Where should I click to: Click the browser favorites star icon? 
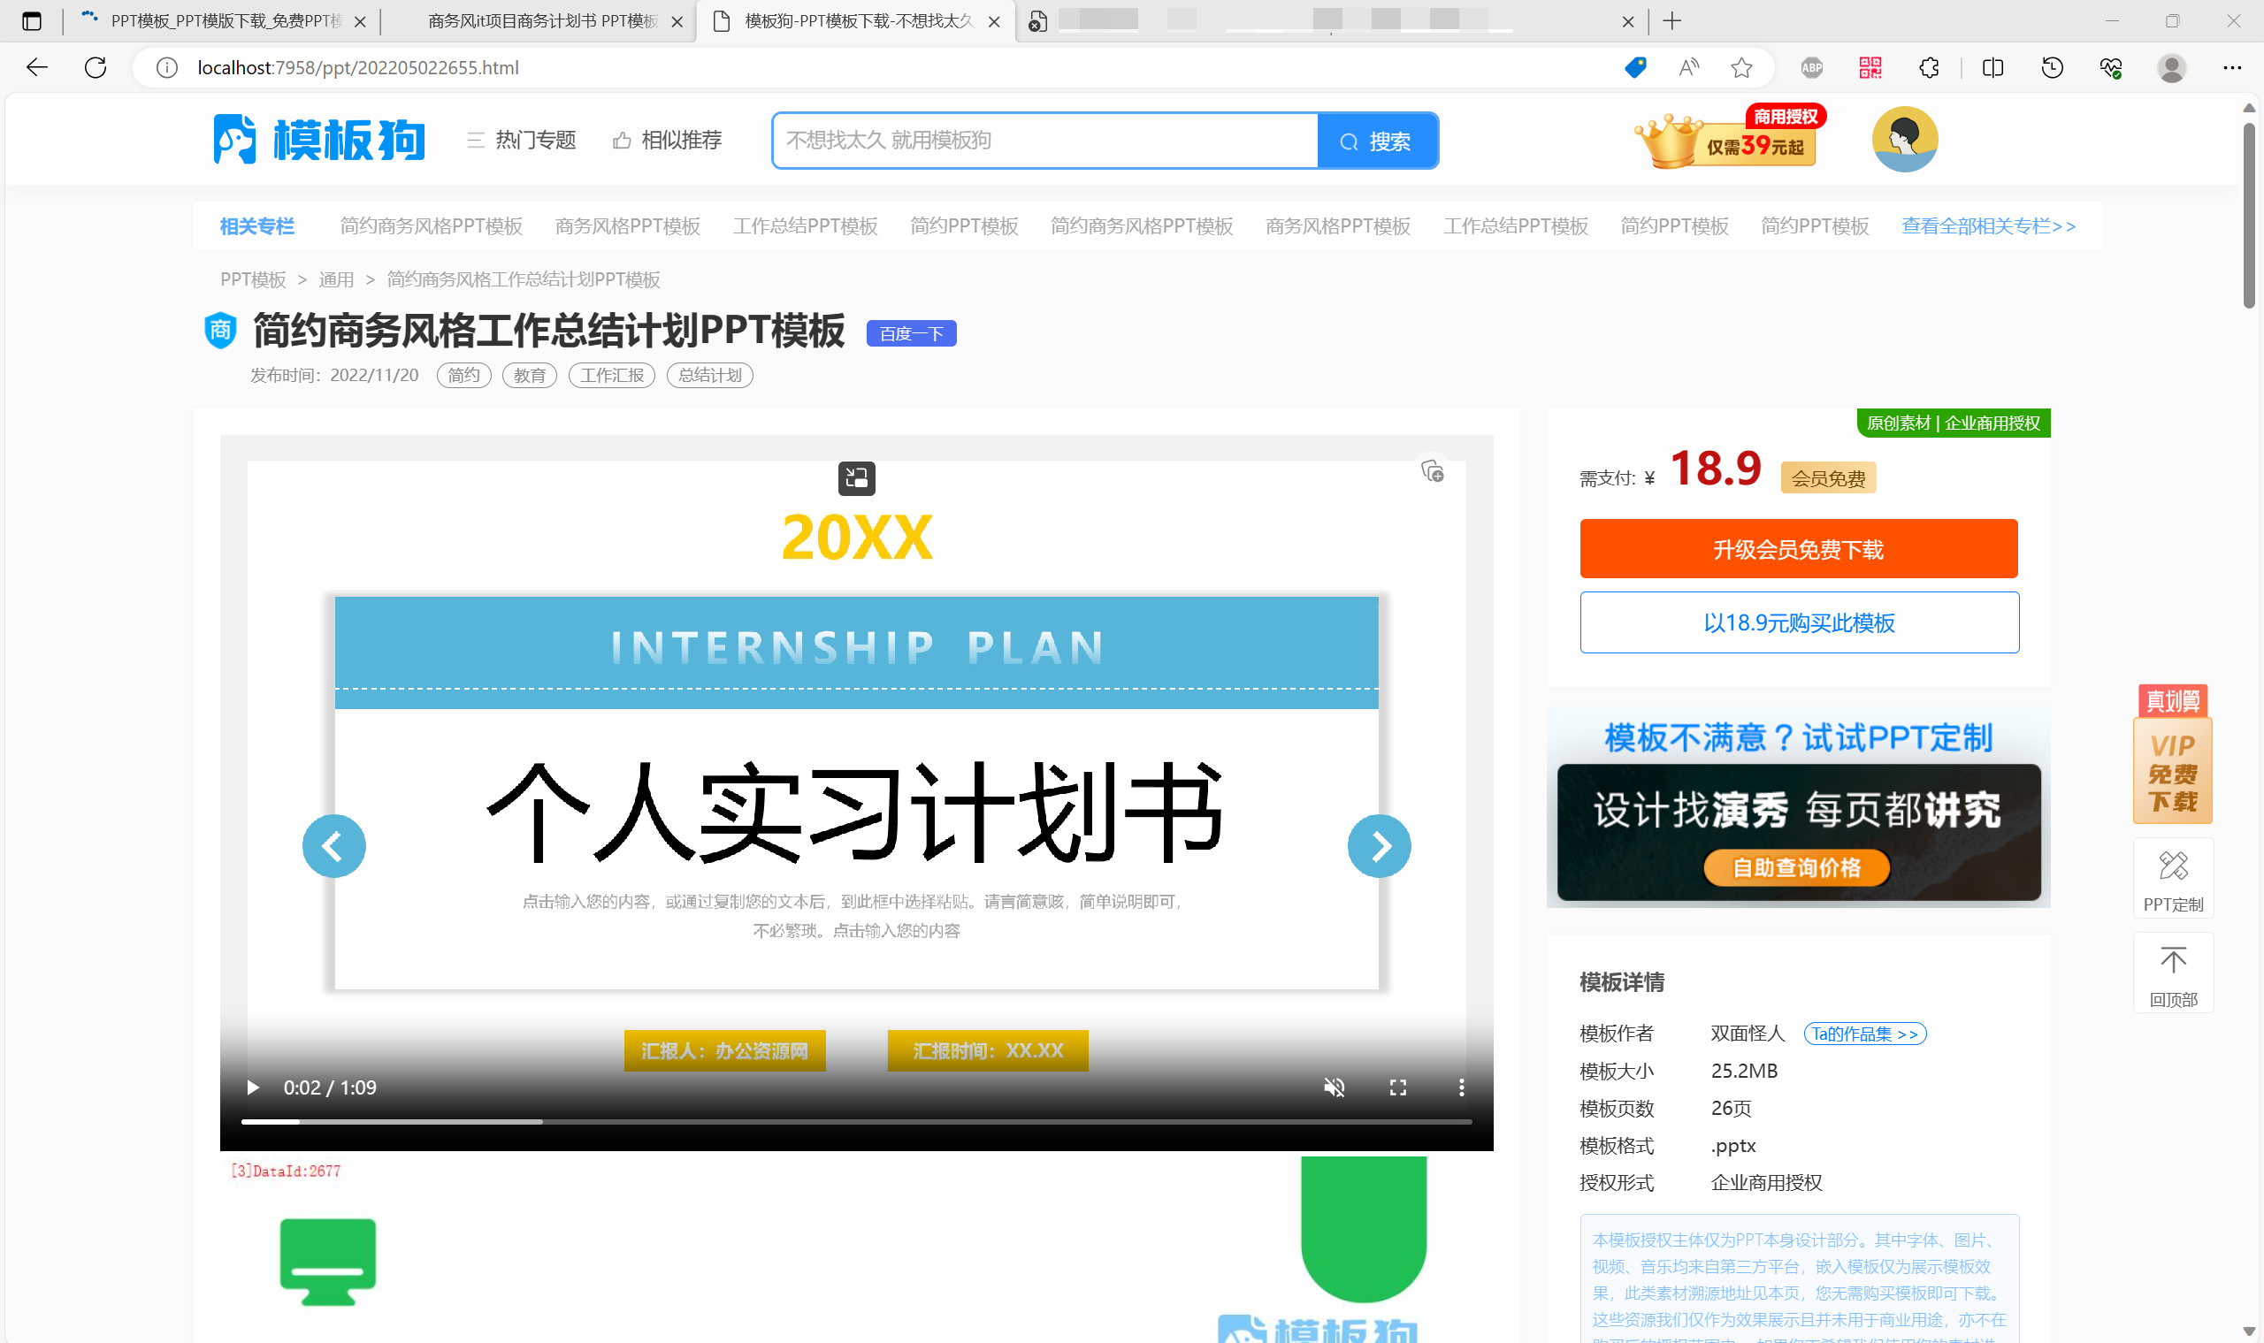point(1740,68)
